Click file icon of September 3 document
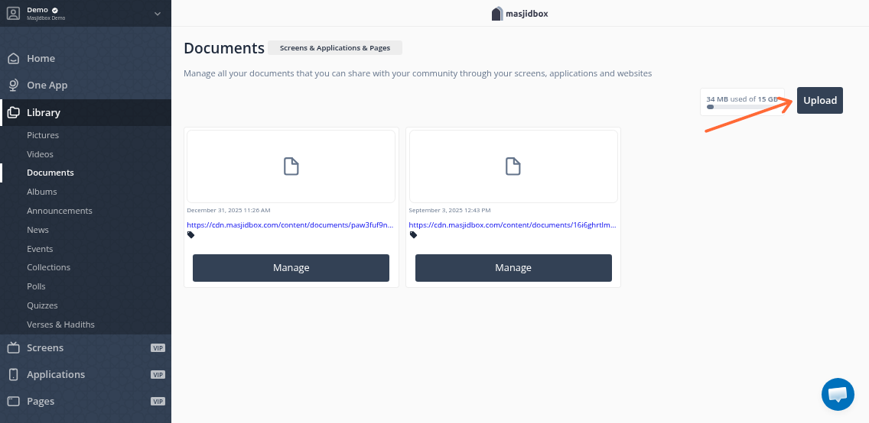The width and height of the screenshot is (869, 423). 513,166
